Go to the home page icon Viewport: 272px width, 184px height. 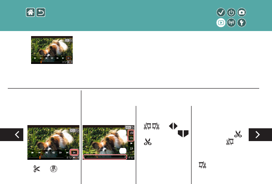[30, 12]
